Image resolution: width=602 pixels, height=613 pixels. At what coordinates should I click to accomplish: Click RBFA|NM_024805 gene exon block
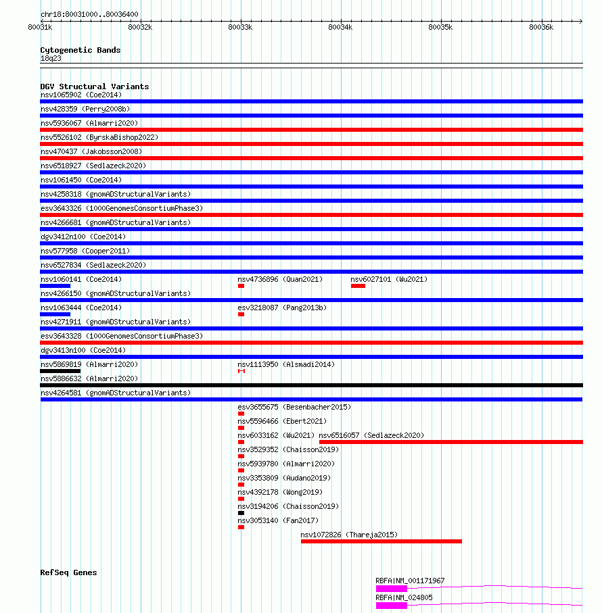coord(392,606)
